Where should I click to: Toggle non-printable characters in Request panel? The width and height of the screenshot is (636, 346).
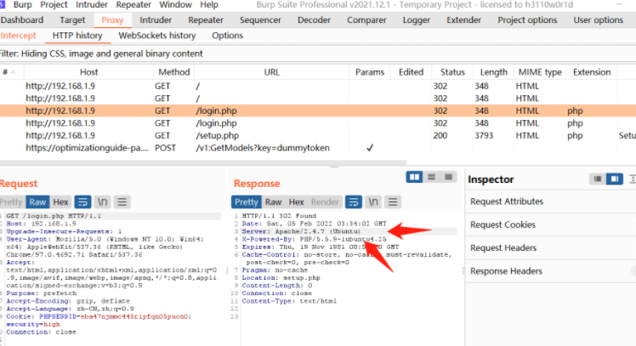103,202
